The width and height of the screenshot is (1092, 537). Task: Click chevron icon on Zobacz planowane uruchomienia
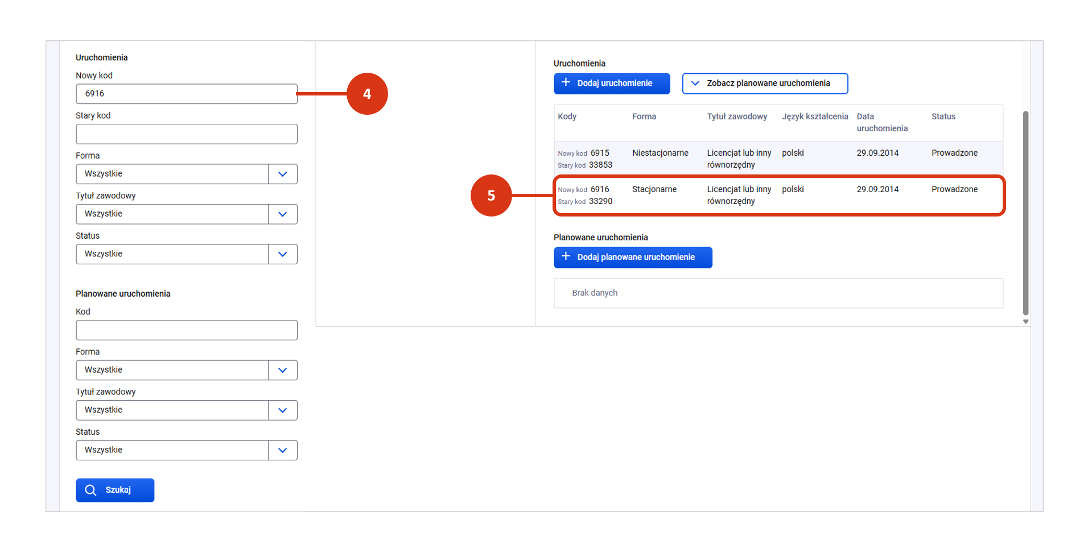point(695,83)
